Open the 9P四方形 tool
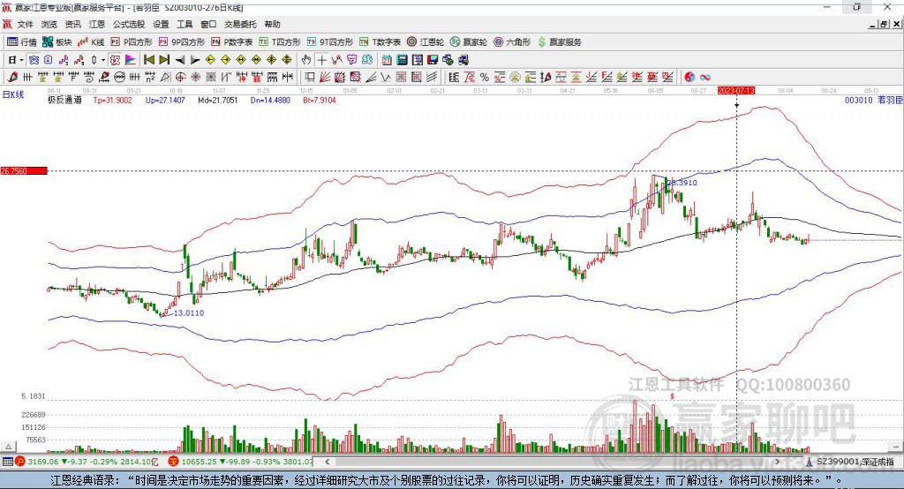 [x=182, y=42]
